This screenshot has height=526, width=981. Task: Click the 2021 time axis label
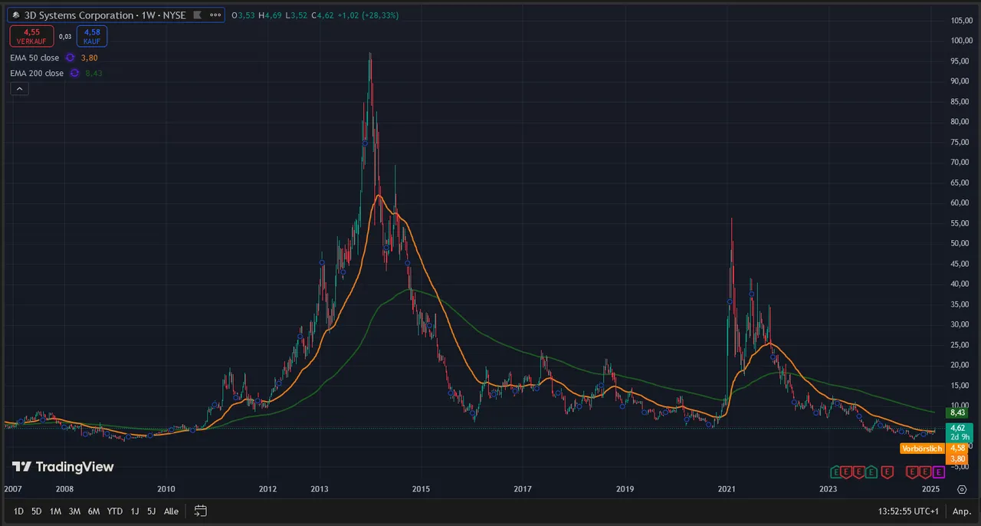point(727,488)
